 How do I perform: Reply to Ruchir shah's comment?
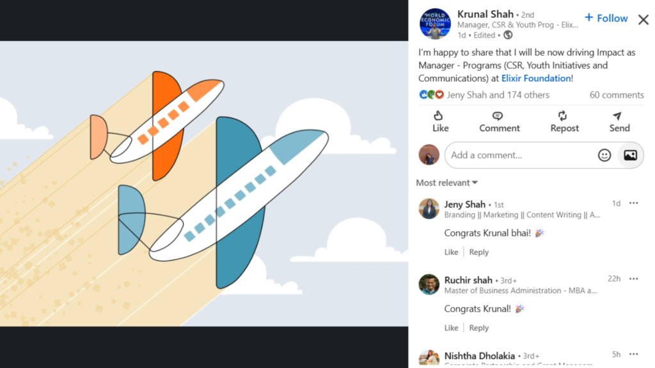point(478,328)
